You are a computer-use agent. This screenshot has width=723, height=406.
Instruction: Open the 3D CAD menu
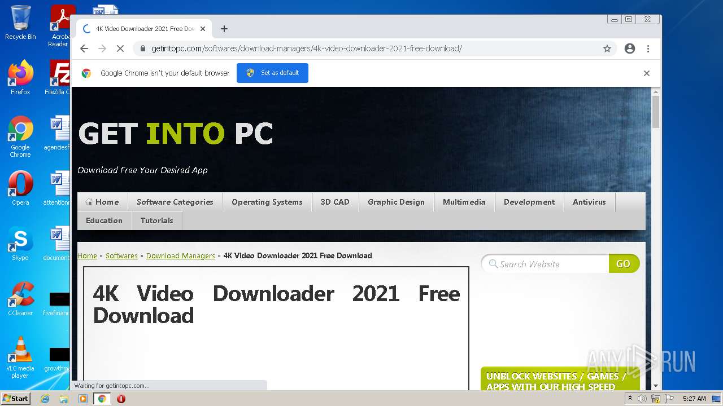coord(335,202)
